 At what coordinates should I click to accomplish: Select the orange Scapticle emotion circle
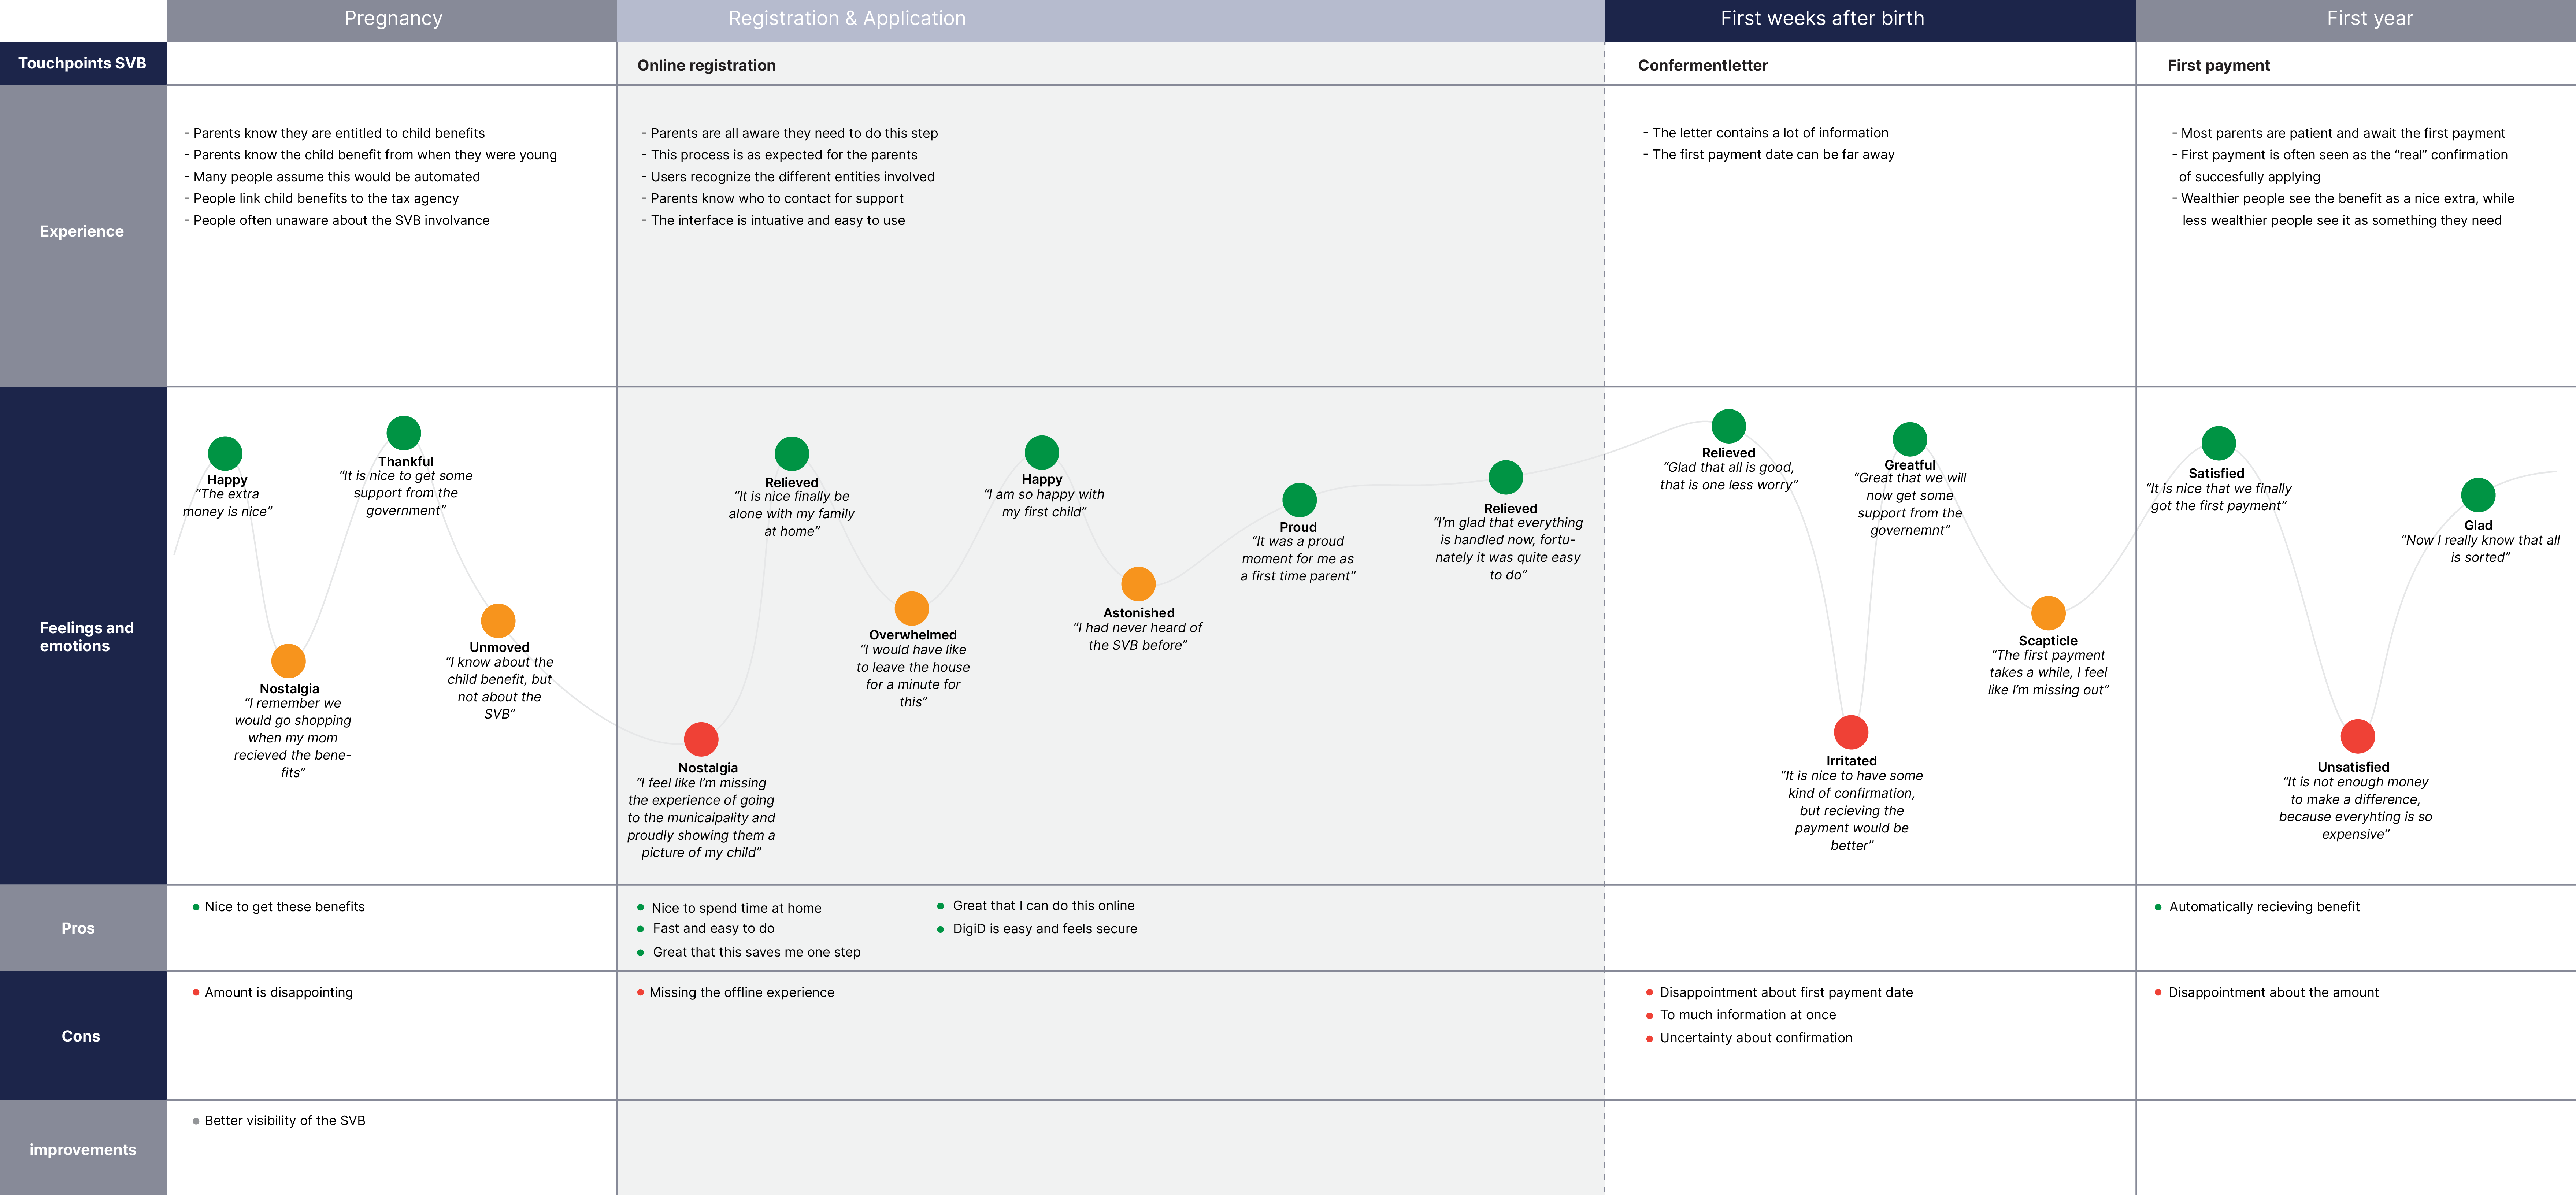(x=2048, y=613)
